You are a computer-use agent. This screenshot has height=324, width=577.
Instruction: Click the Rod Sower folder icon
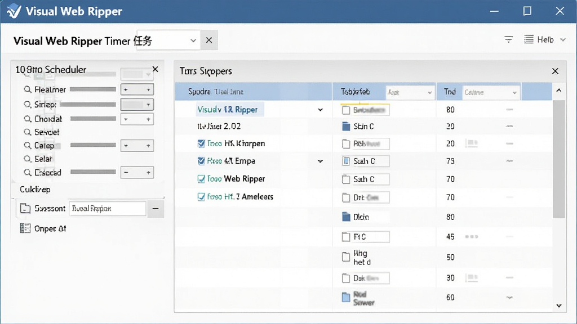[346, 297]
